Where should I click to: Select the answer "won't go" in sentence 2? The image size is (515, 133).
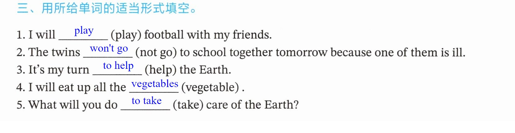pos(109,48)
